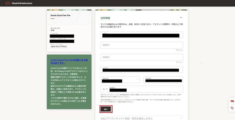
Task: Click the Oracle logo in the header
Action: (x=7, y=3)
